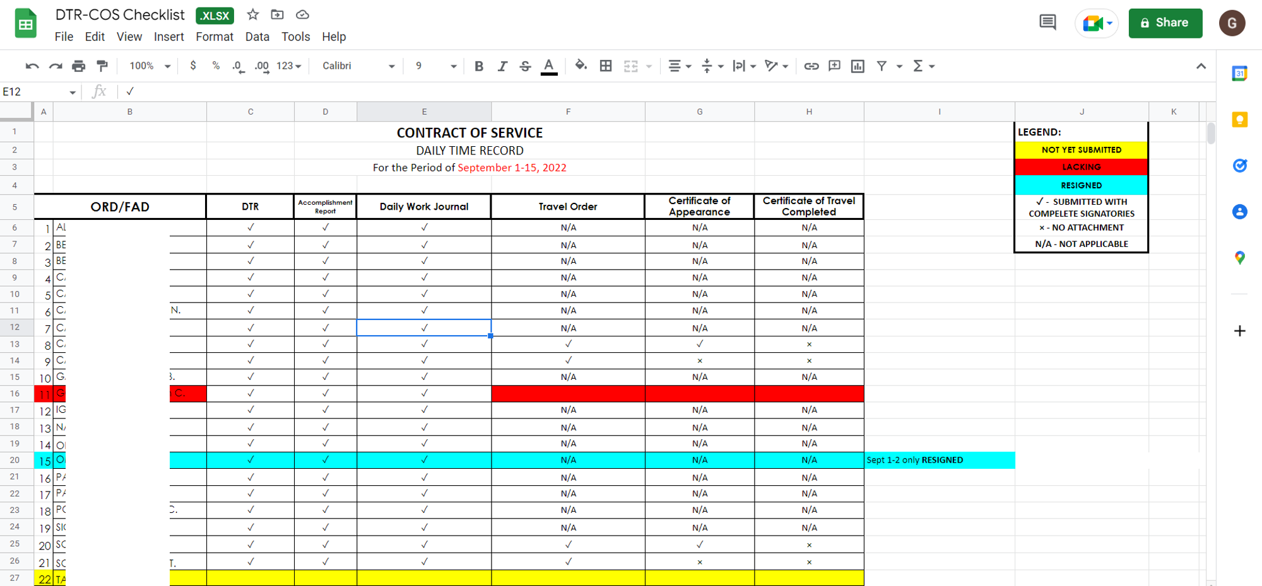
Task: Open Google Keep from the side panel
Action: pos(1239,120)
